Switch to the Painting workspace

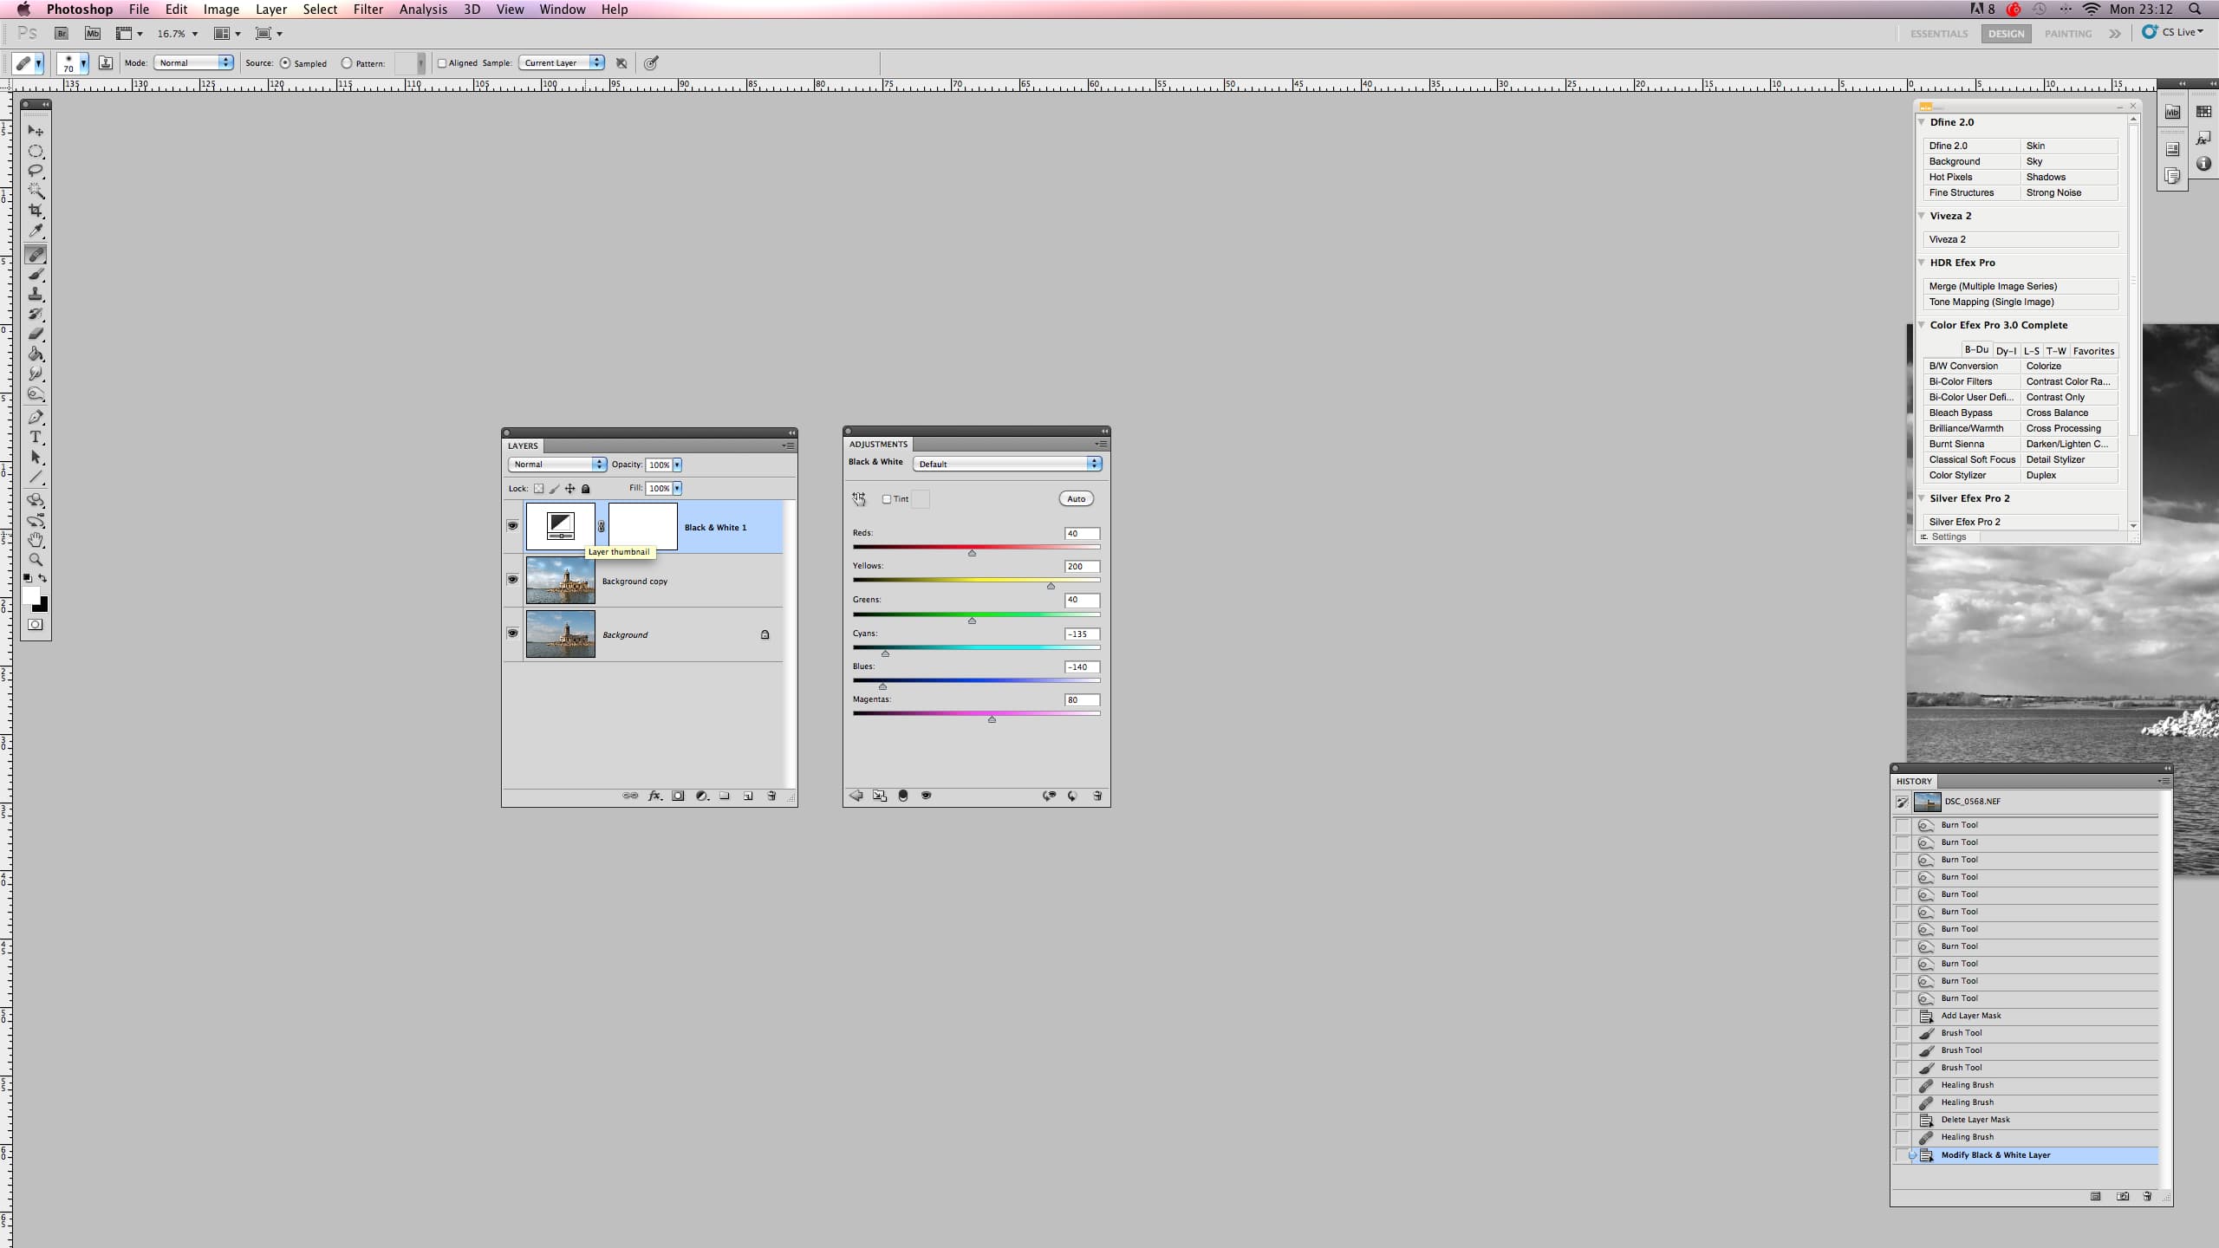tap(2068, 34)
